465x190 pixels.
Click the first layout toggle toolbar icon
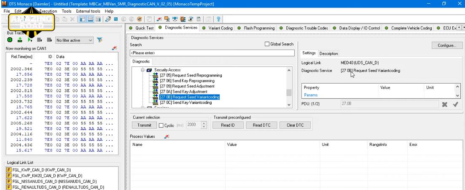[x=83, y=19]
